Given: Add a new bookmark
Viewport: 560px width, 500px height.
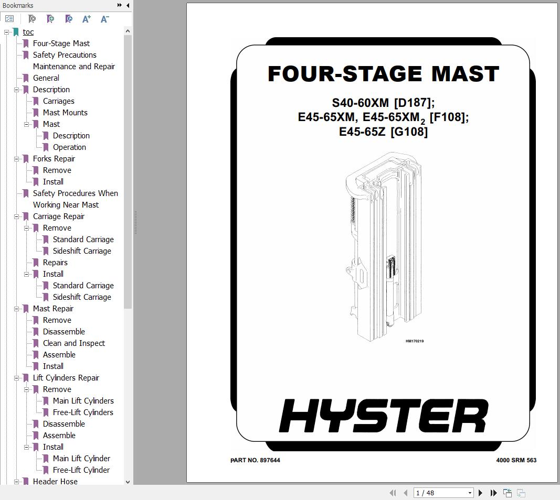Looking at the screenshot, I should pos(50,19).
